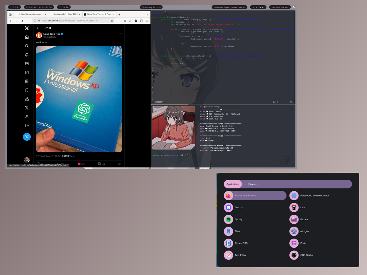Open Bookmarks in X sidebar

(27, 90)
